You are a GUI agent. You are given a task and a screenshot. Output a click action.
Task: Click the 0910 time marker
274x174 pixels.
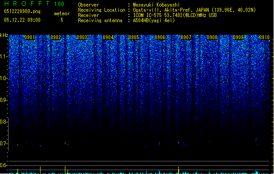[264, 37]
